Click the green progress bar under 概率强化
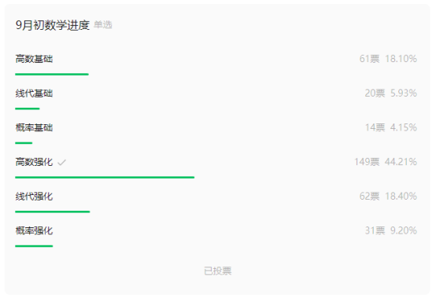This screenshot has width=436, height=298. pyautogui.click(x=34, y=246)
